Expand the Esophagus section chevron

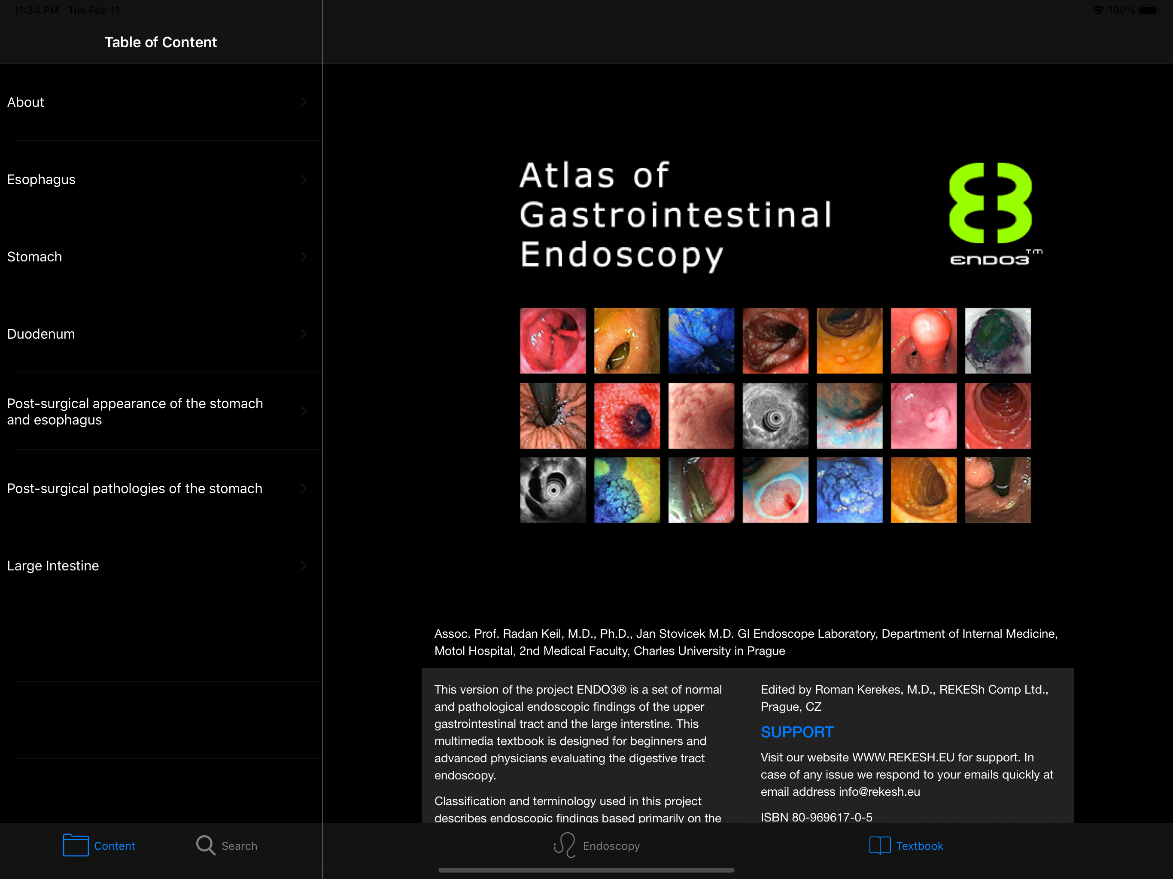303,179
